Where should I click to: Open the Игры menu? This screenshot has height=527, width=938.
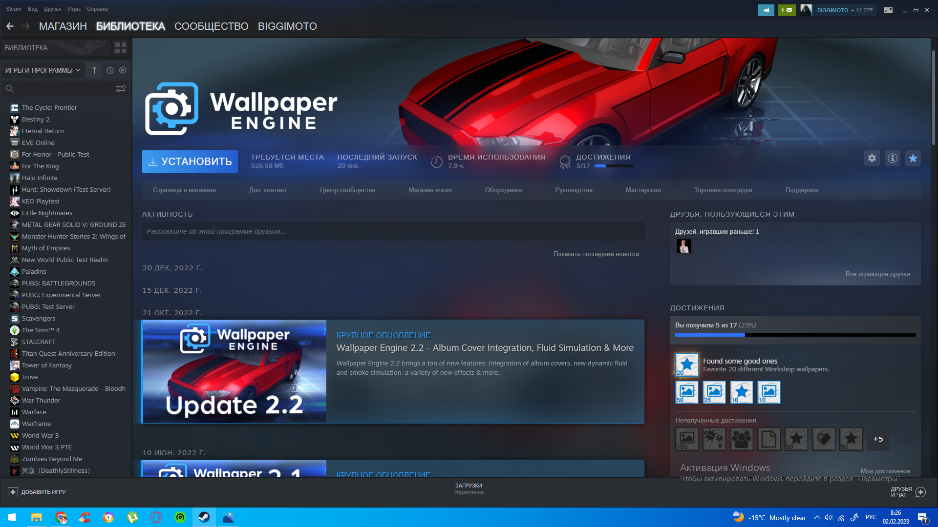pyautogui.click(x=74, y=9)
